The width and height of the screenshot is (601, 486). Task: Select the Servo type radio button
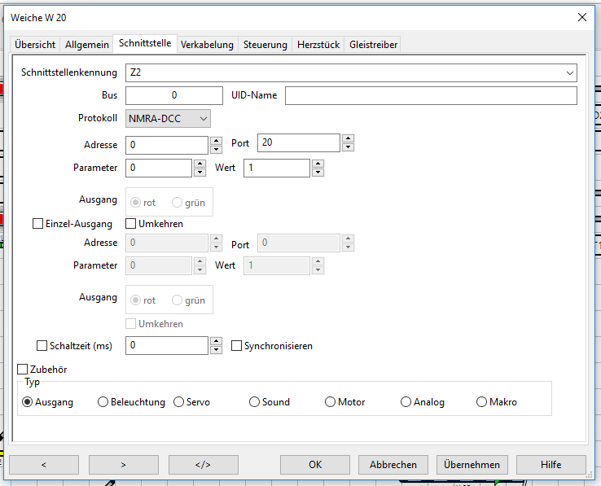click(179, 402)
